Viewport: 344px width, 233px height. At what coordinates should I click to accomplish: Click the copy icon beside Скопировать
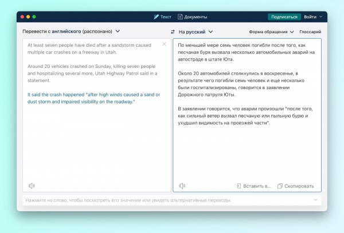(280, 186)
